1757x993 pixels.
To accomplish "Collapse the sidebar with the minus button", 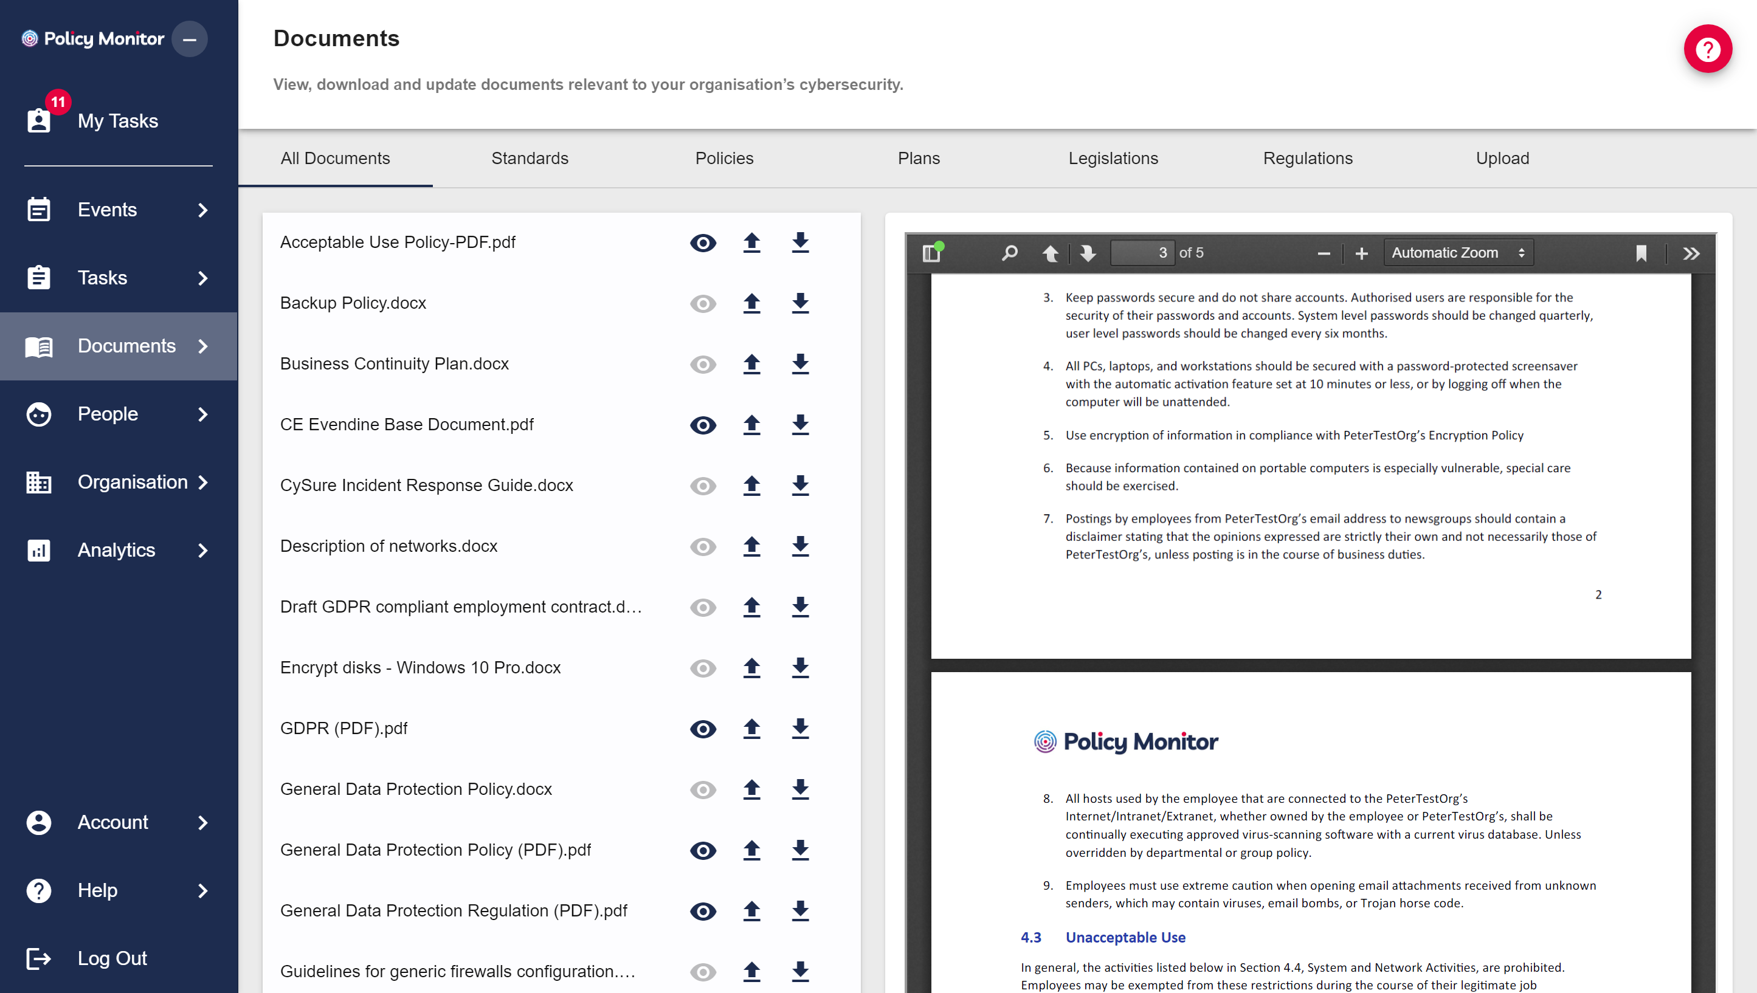I will click(190, 39).
